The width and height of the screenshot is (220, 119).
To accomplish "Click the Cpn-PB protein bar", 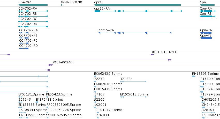I will point(206,38).
